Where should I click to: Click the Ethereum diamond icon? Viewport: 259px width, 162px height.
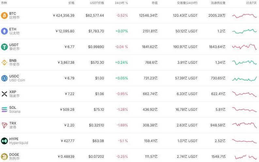point(4,31)
